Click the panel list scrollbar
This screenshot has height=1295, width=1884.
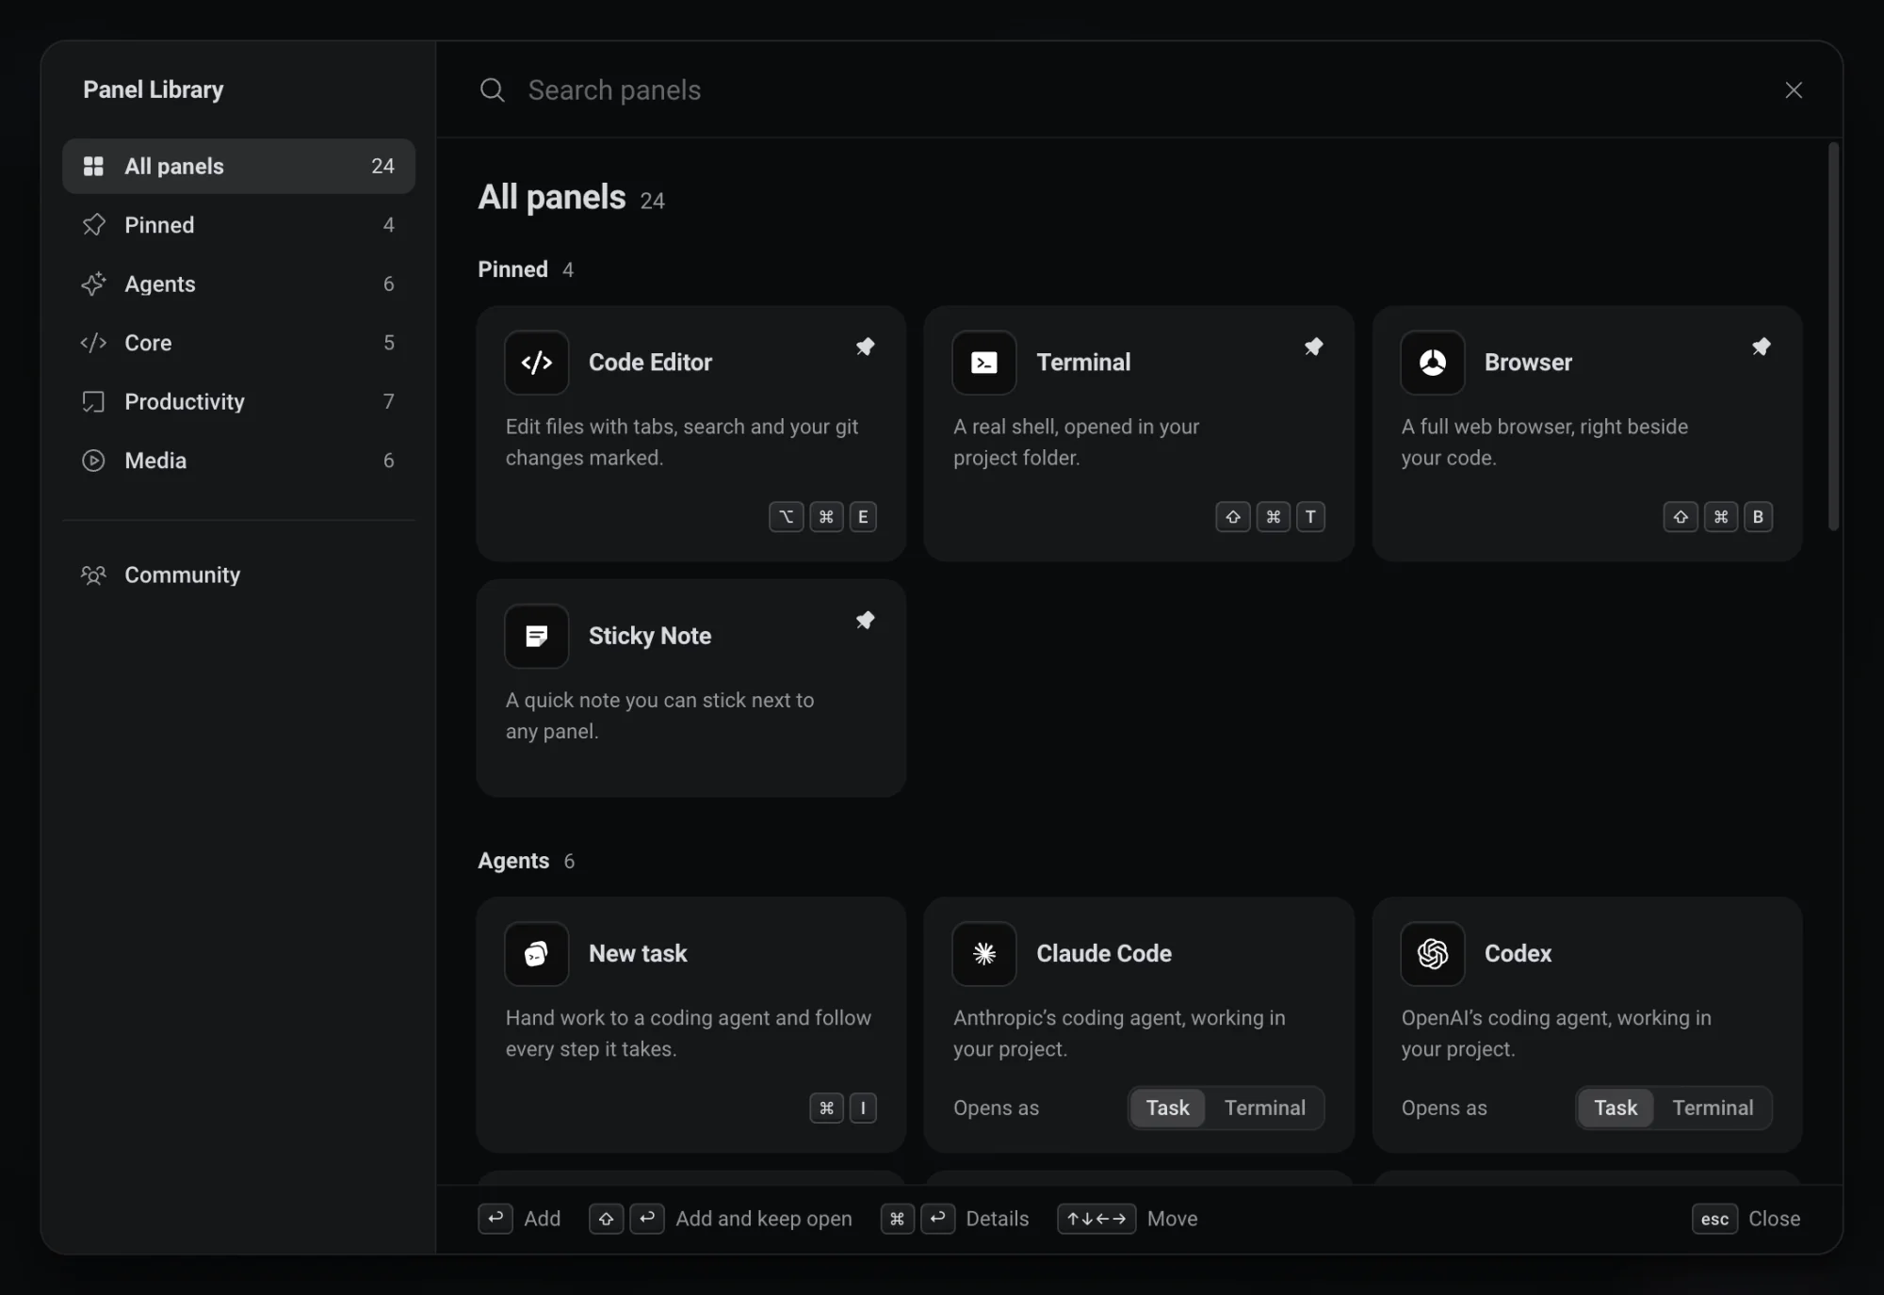1833,336
